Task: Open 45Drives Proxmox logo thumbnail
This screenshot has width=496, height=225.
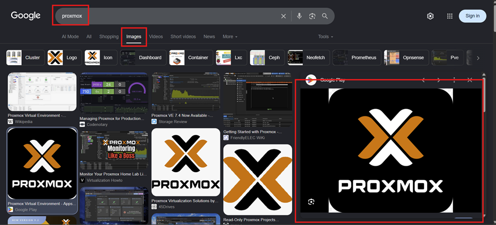Action: tap(185, 162)
